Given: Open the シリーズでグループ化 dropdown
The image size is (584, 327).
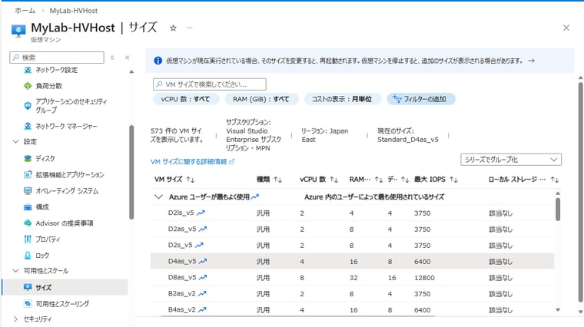Looking at the screenshot, I should 511,160.
